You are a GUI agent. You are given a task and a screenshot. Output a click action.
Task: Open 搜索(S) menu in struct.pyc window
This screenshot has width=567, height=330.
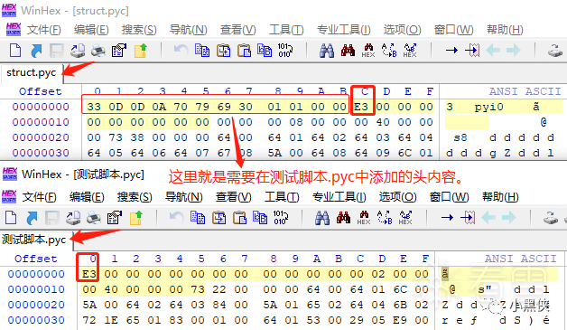139,30
